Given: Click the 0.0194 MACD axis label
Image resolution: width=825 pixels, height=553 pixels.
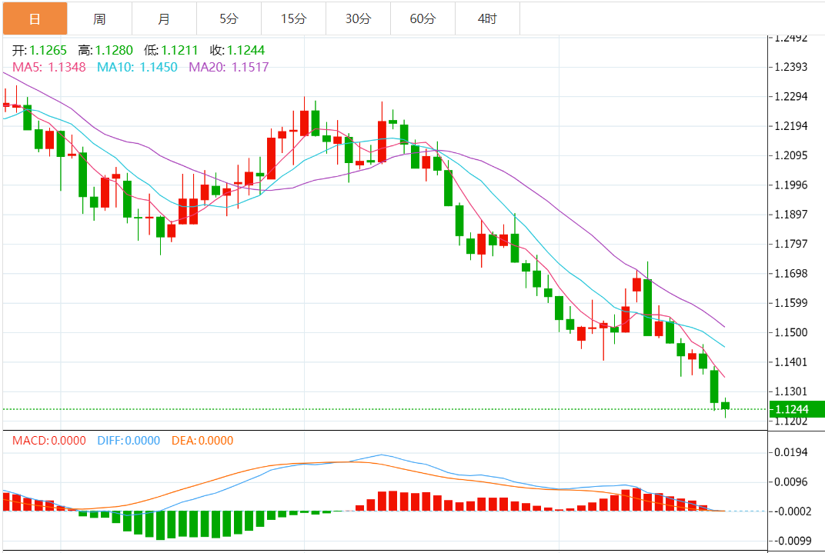Looking at the screenshot, I should 791,452.
